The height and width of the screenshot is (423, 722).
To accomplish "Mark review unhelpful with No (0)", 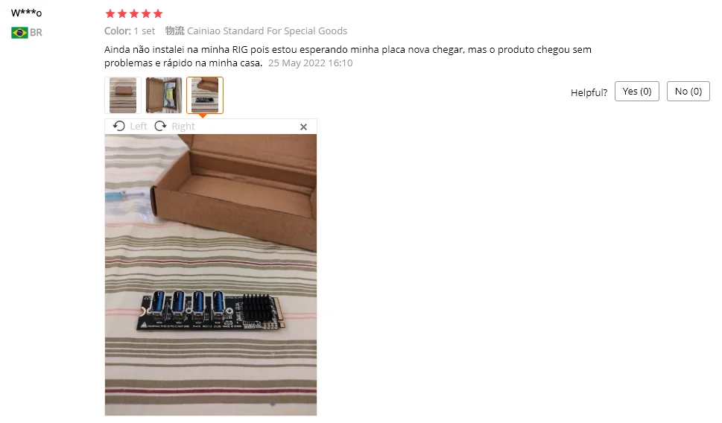I will click(688, 92).
